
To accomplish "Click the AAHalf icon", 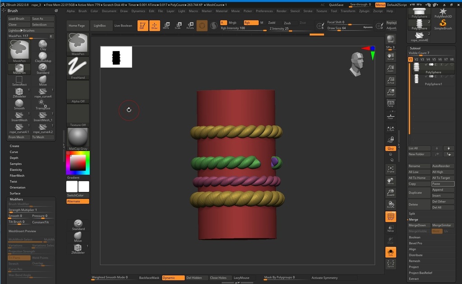I will pyautogui.click(x=390, y=92).
